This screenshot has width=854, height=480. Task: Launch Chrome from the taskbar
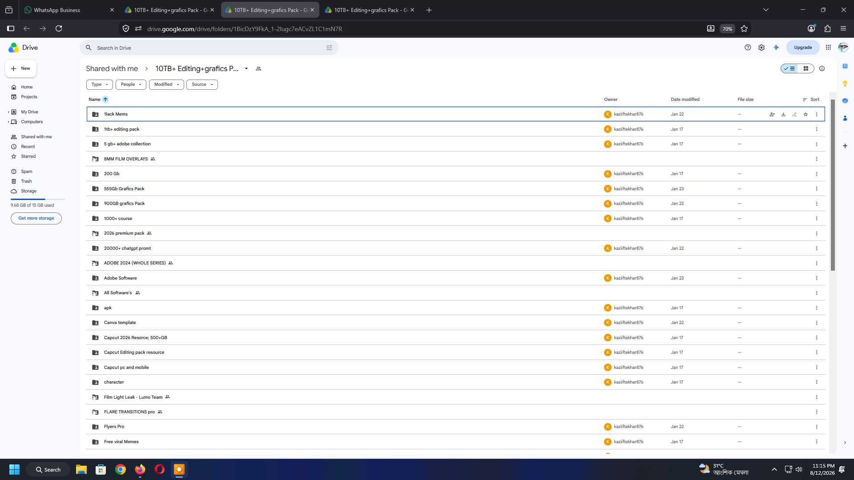(x=120, y=469)
